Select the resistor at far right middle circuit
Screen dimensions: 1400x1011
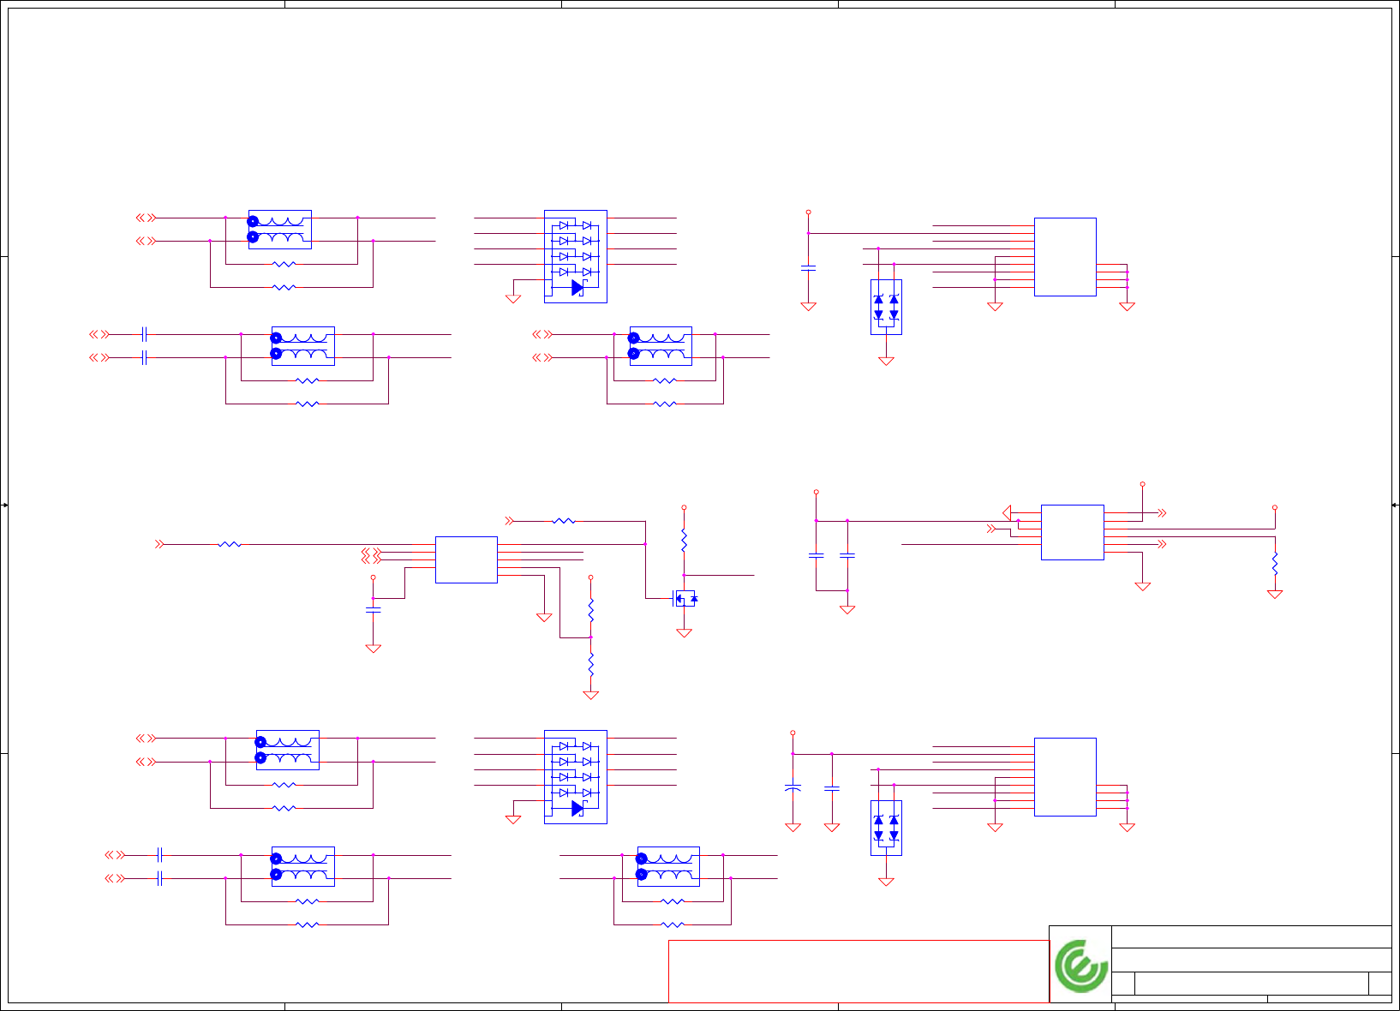[x=1275, y=564]
